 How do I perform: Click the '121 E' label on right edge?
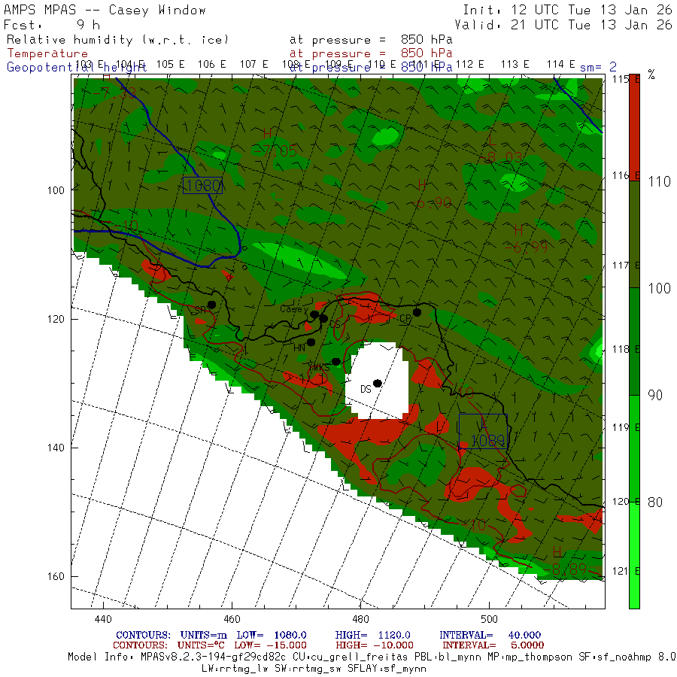pos(626,571)
